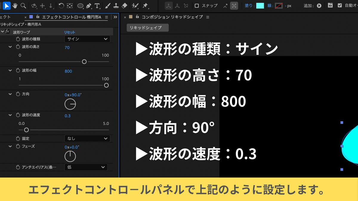
Task: Select the Rotation tool
Action: (61, 6)
